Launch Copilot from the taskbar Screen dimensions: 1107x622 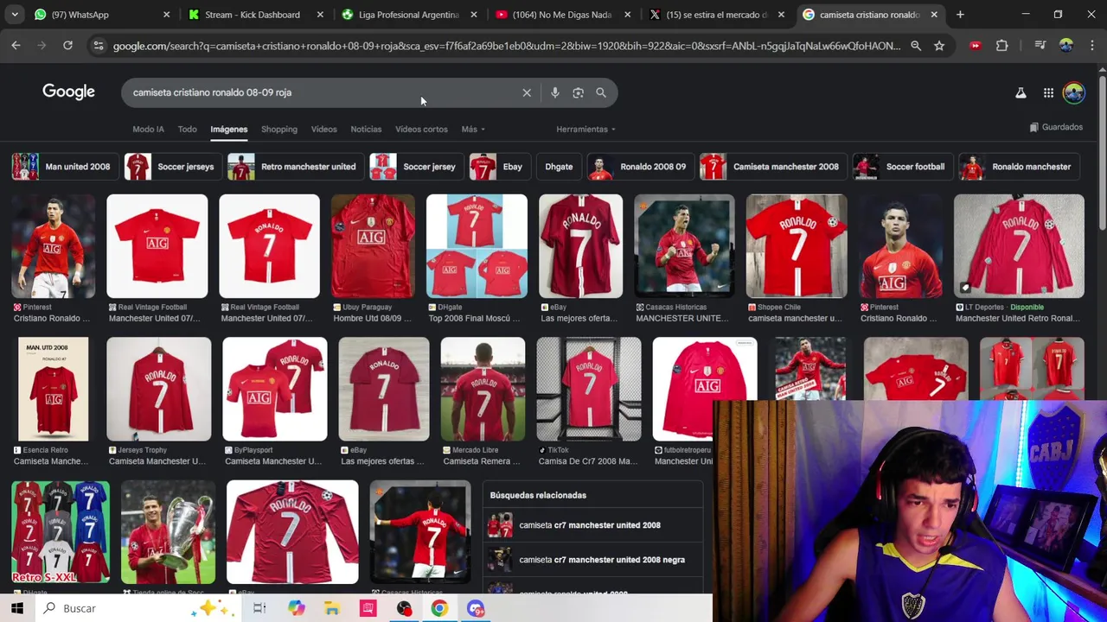(x=296, y=608)
